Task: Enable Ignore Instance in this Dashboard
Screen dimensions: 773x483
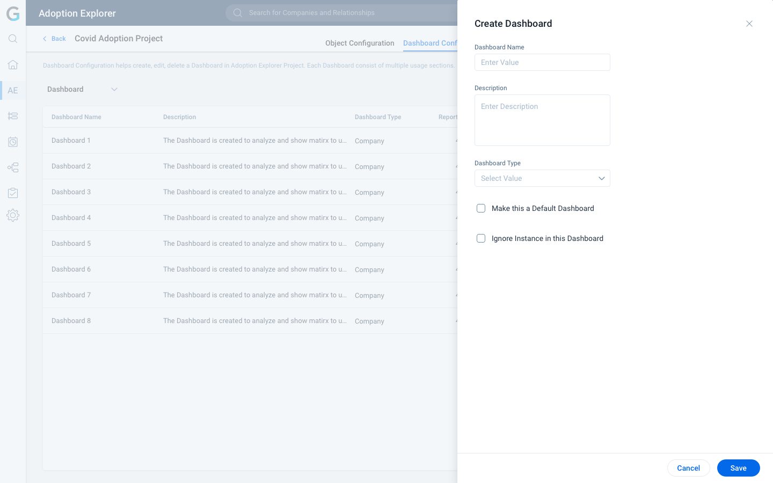Action: tap(481, 238)
